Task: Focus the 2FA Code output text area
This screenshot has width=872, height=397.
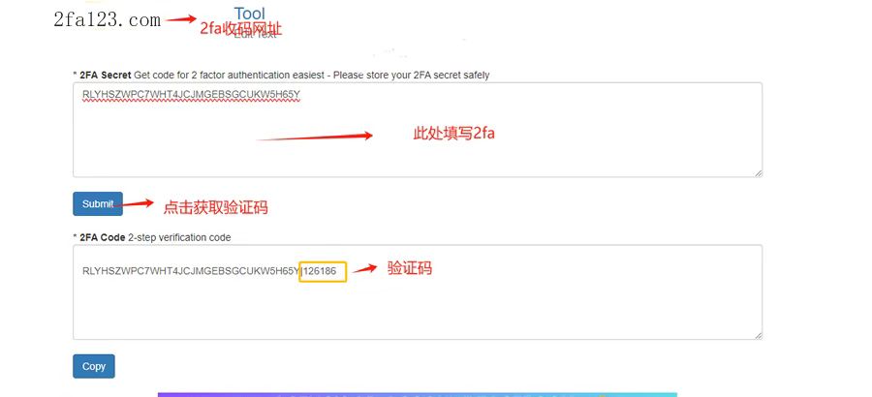Action: click(x=418, y=292)
